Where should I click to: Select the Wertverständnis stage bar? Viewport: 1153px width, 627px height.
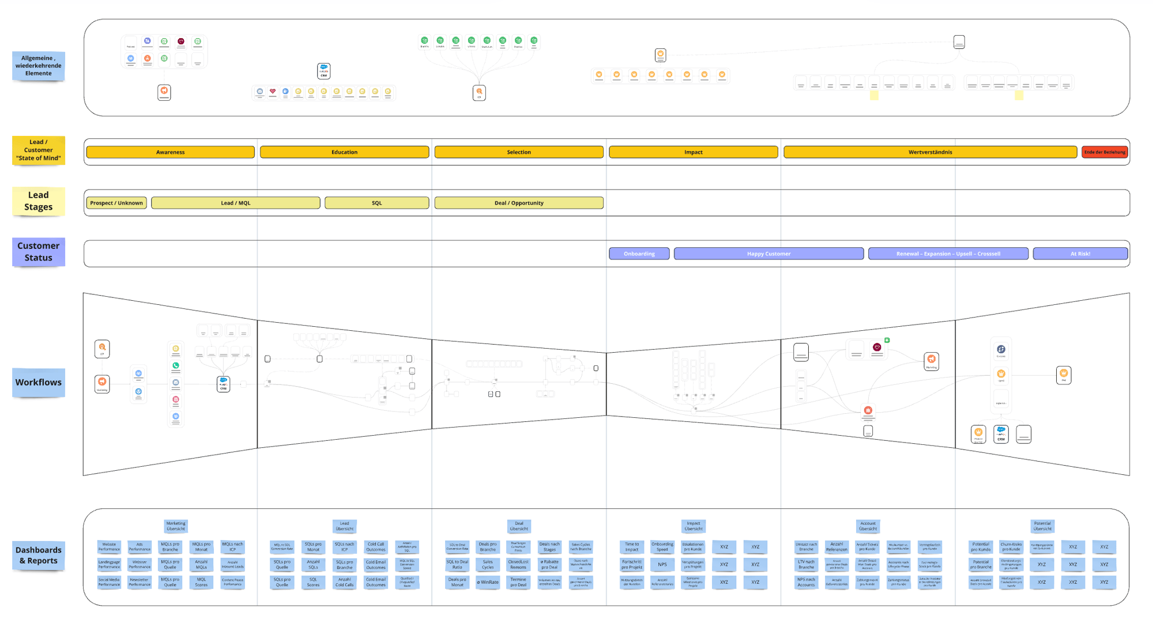pyautogui.click(x=930, y=152)
